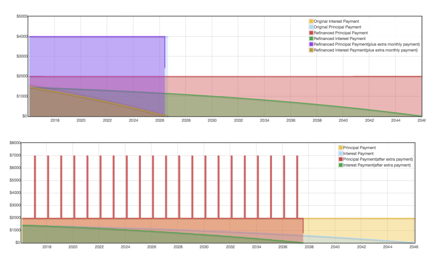Click the $7000 y-axis label on the lower chart
Viewport: 445px width, 260px height.
(x=15, y=155)
